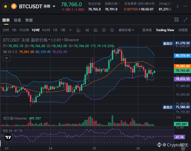The image size is (191, 151).
Task: Open time axis settings gear icon
Action: pos(183,149)
